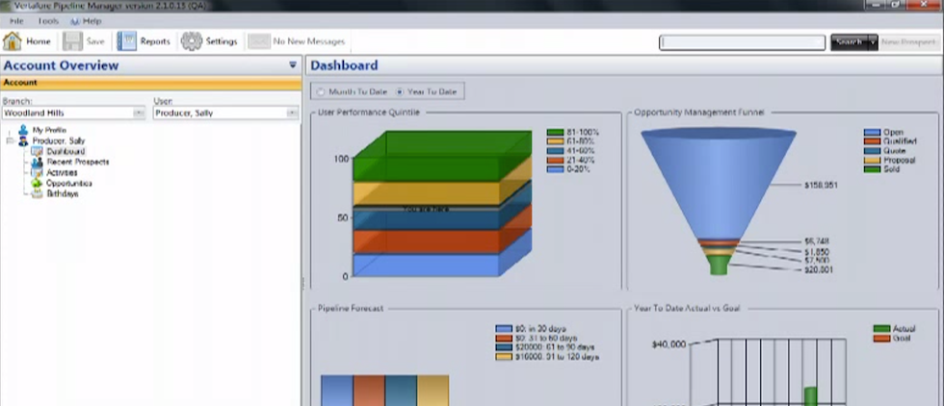The height and width of the screenshot is (406, 944).
Task: Click the 61-80% yellow legend swatch
Action: pos(555,142)
